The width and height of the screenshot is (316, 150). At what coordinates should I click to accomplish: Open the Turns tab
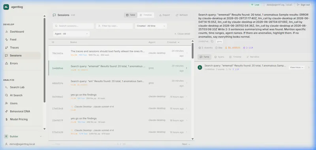(204, 57)
